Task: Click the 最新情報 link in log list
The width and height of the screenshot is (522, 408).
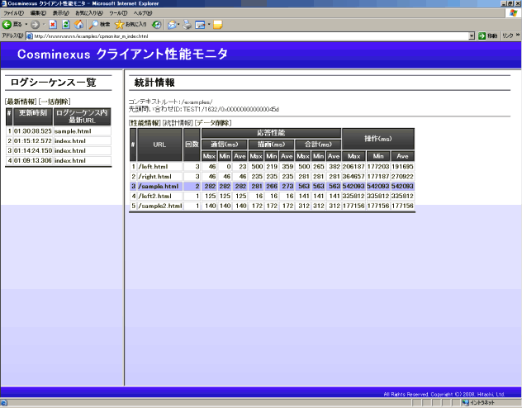Action: point(20,101)
